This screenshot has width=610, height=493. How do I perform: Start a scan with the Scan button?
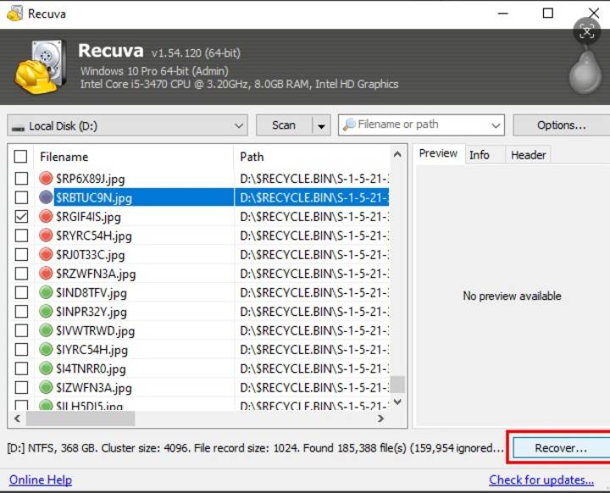tap(284, 125)
